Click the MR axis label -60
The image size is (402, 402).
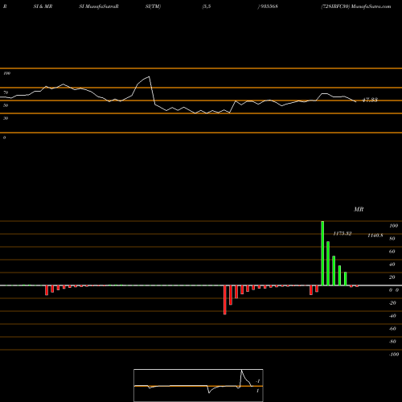tap(392, 329)
